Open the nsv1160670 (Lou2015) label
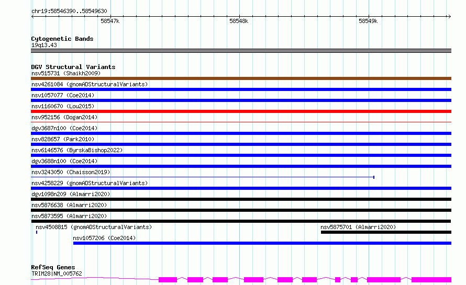Viewport: 466px width, 285px height. coord(63,106)
